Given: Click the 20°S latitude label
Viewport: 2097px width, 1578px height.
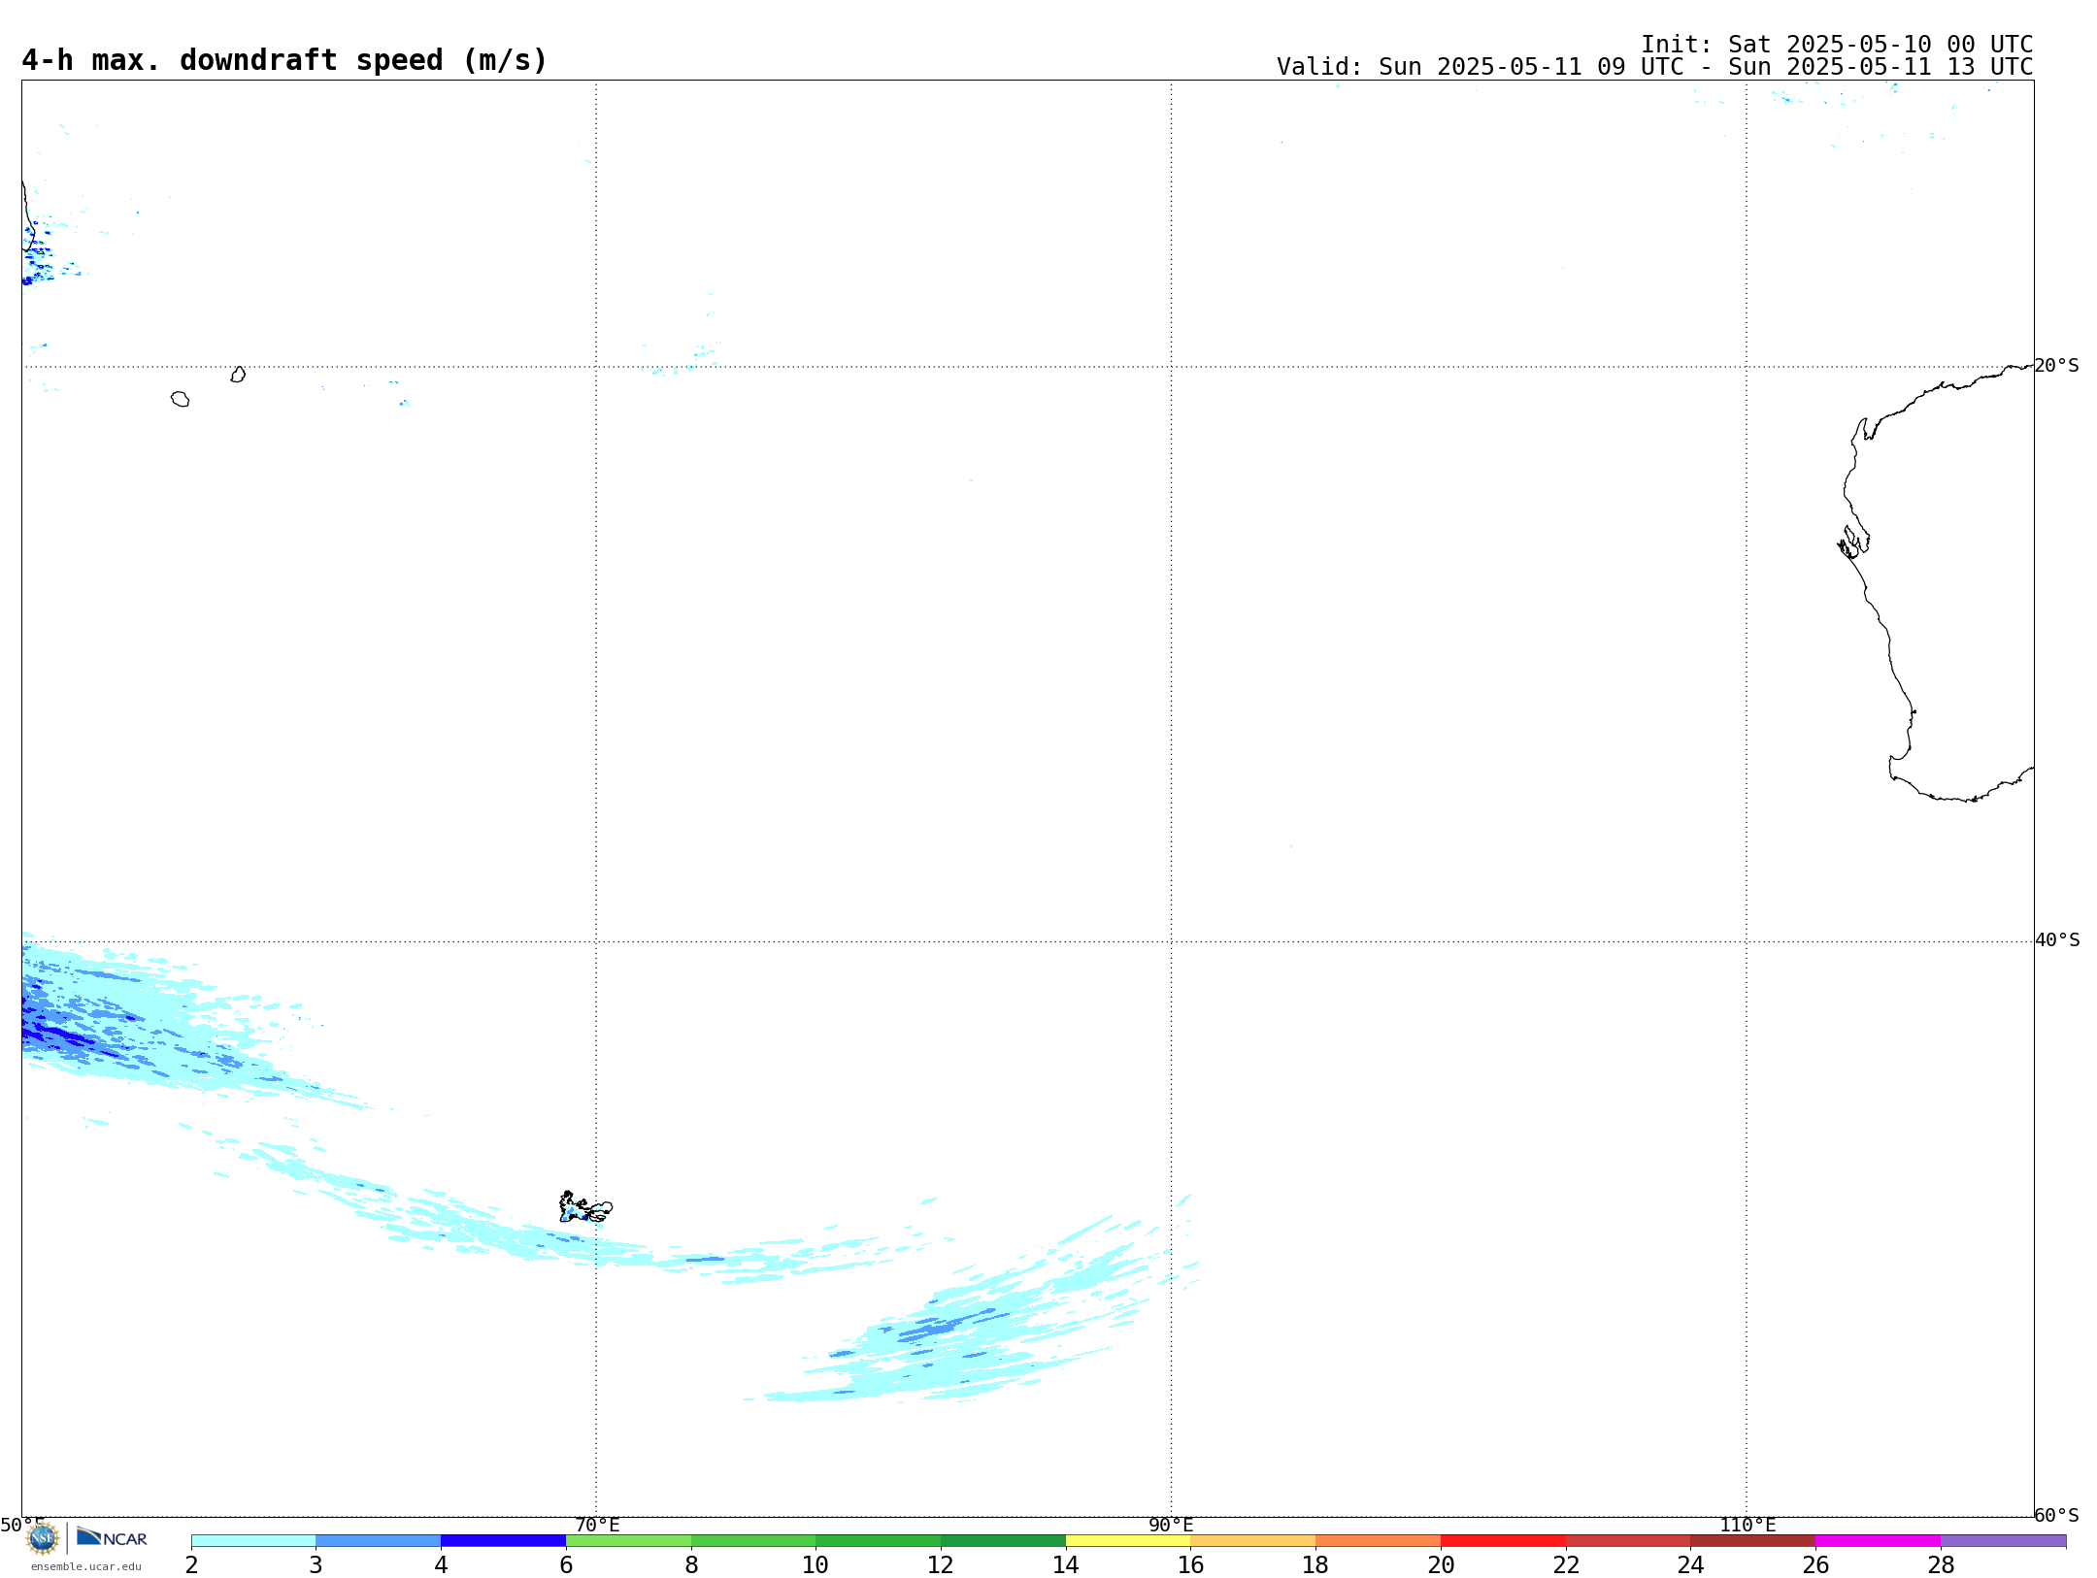Looking at the screenshot, I should (2056, 366).
